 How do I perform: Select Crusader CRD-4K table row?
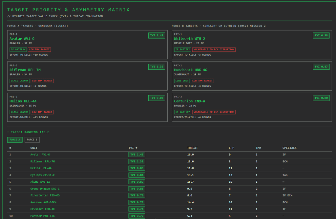pos(170,209)
